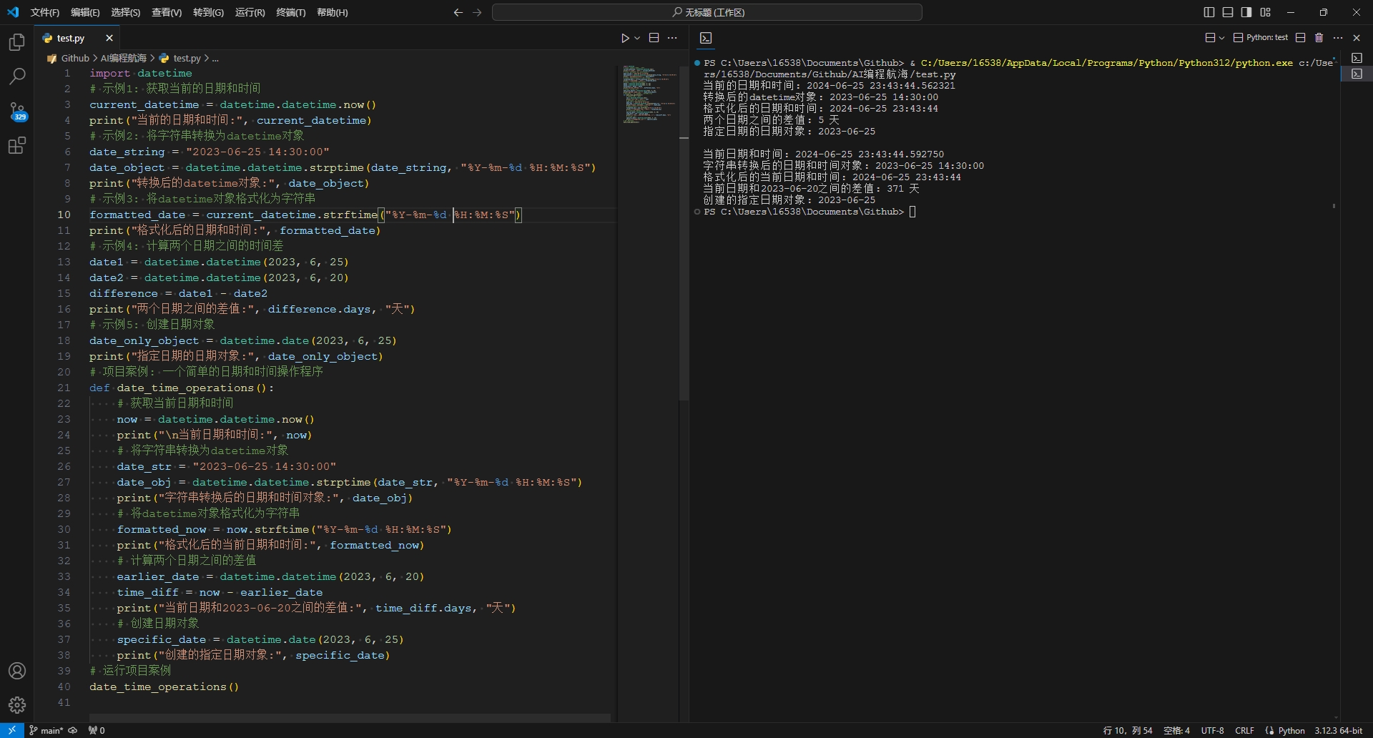Open the 运行(R) menu
The height and width of the screenshot is (738, 1373).
250,12
